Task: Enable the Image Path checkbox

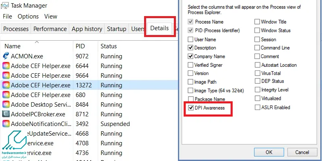Action: (190, 82)
